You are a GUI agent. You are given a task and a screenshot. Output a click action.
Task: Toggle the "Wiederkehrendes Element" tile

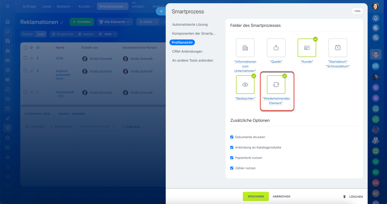coord(276,85)
